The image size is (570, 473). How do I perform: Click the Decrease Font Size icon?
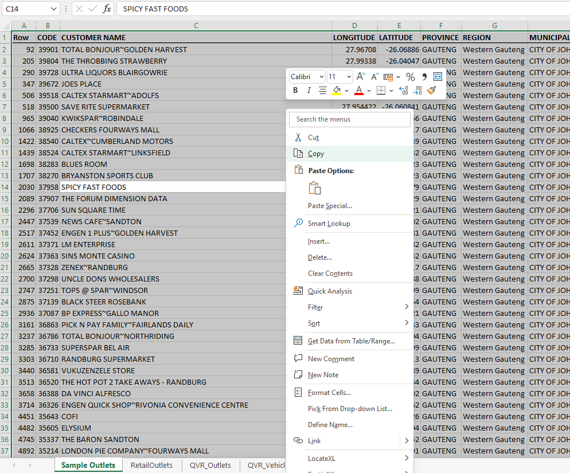[374, 76]
